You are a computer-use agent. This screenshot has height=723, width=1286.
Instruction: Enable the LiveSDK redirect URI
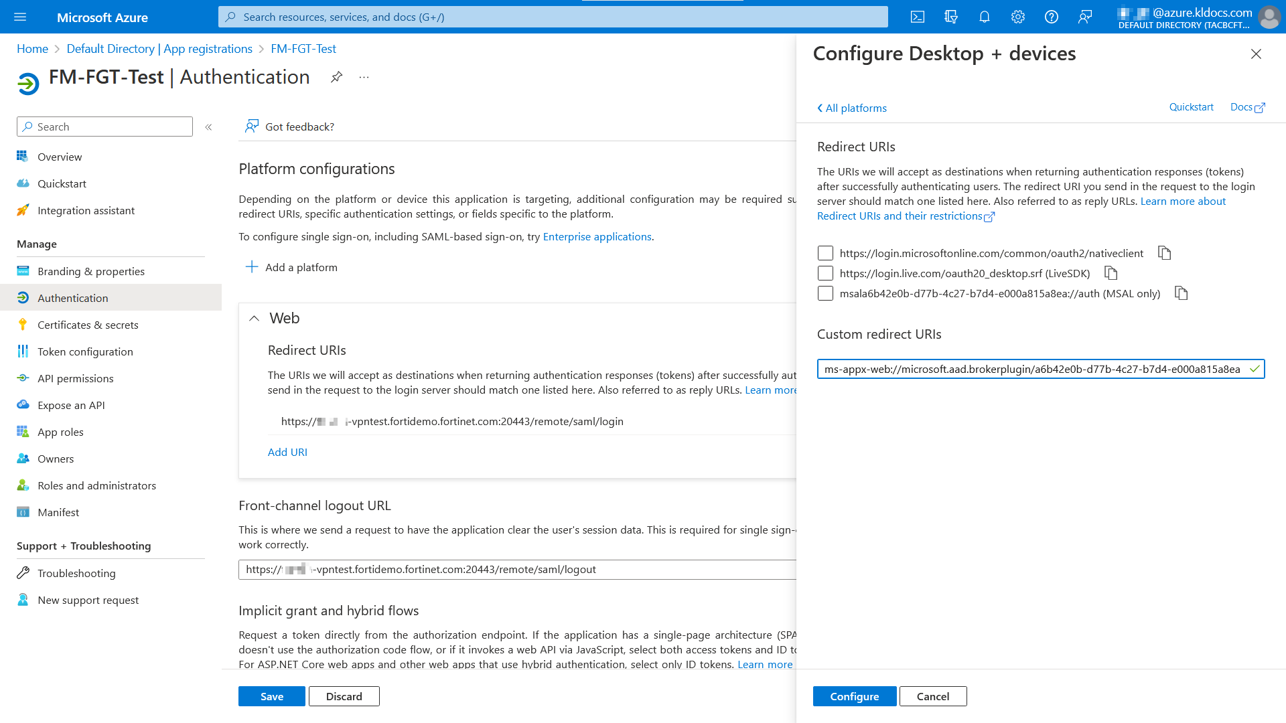click(825, 273)
